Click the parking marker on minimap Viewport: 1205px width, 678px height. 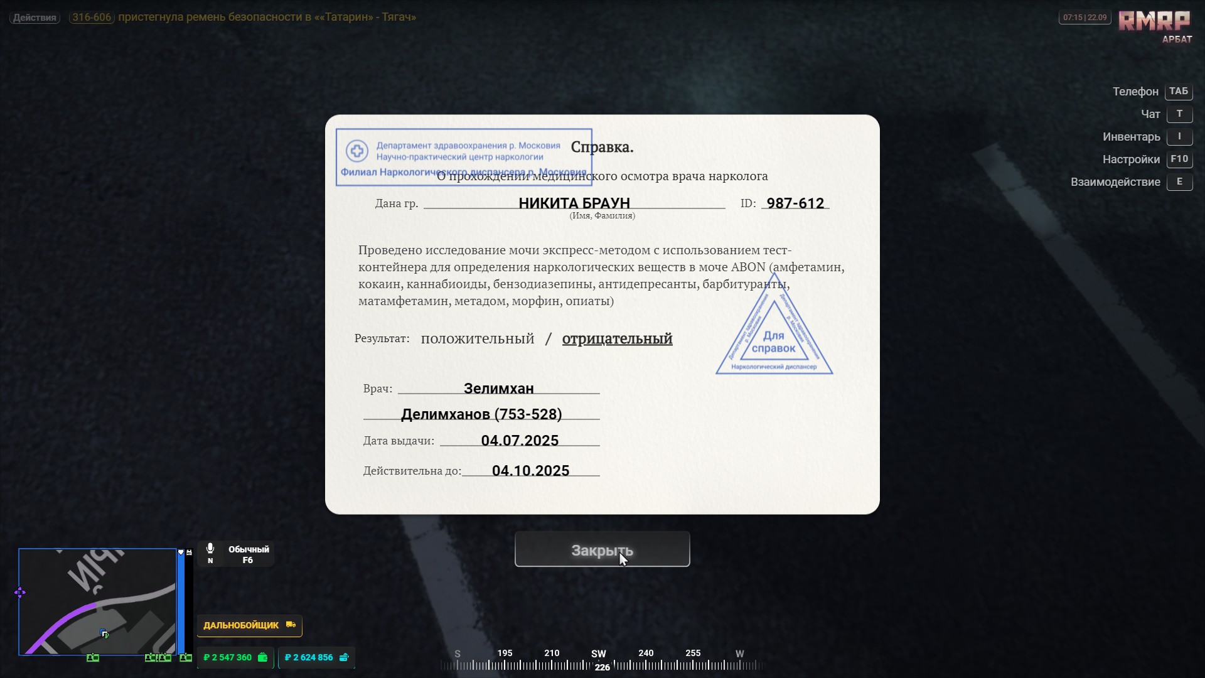tap(105, 634)
